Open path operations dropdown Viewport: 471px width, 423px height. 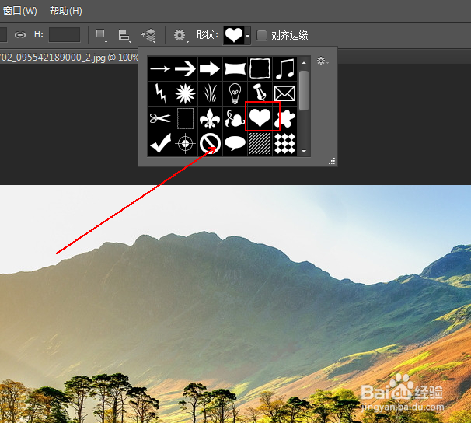coord(101,35)
